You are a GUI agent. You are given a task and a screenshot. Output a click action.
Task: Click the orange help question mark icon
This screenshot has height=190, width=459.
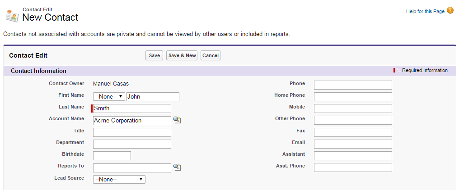tap(450, 11)
